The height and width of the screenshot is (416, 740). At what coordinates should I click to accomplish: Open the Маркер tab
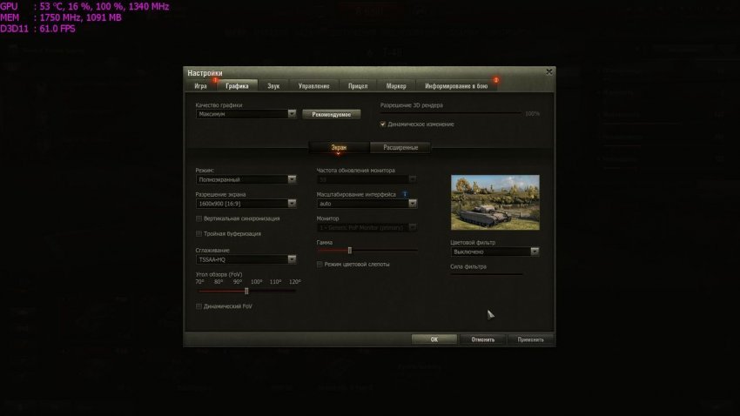click(396, 86)
